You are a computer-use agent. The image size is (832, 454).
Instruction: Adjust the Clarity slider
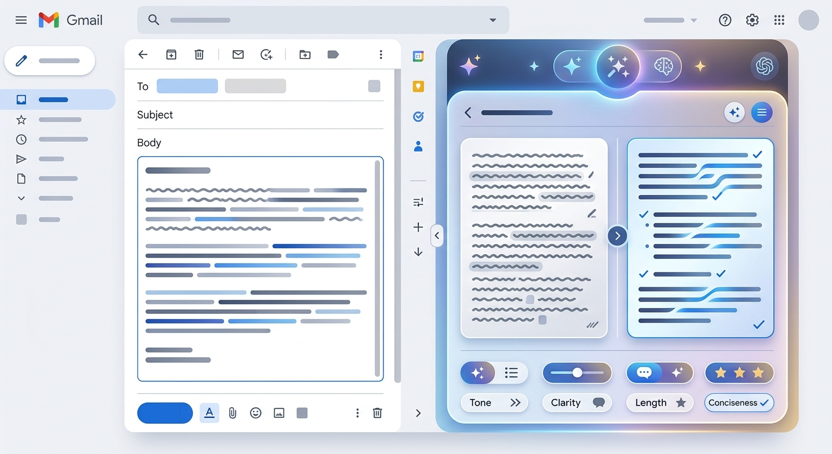point(577,373)
